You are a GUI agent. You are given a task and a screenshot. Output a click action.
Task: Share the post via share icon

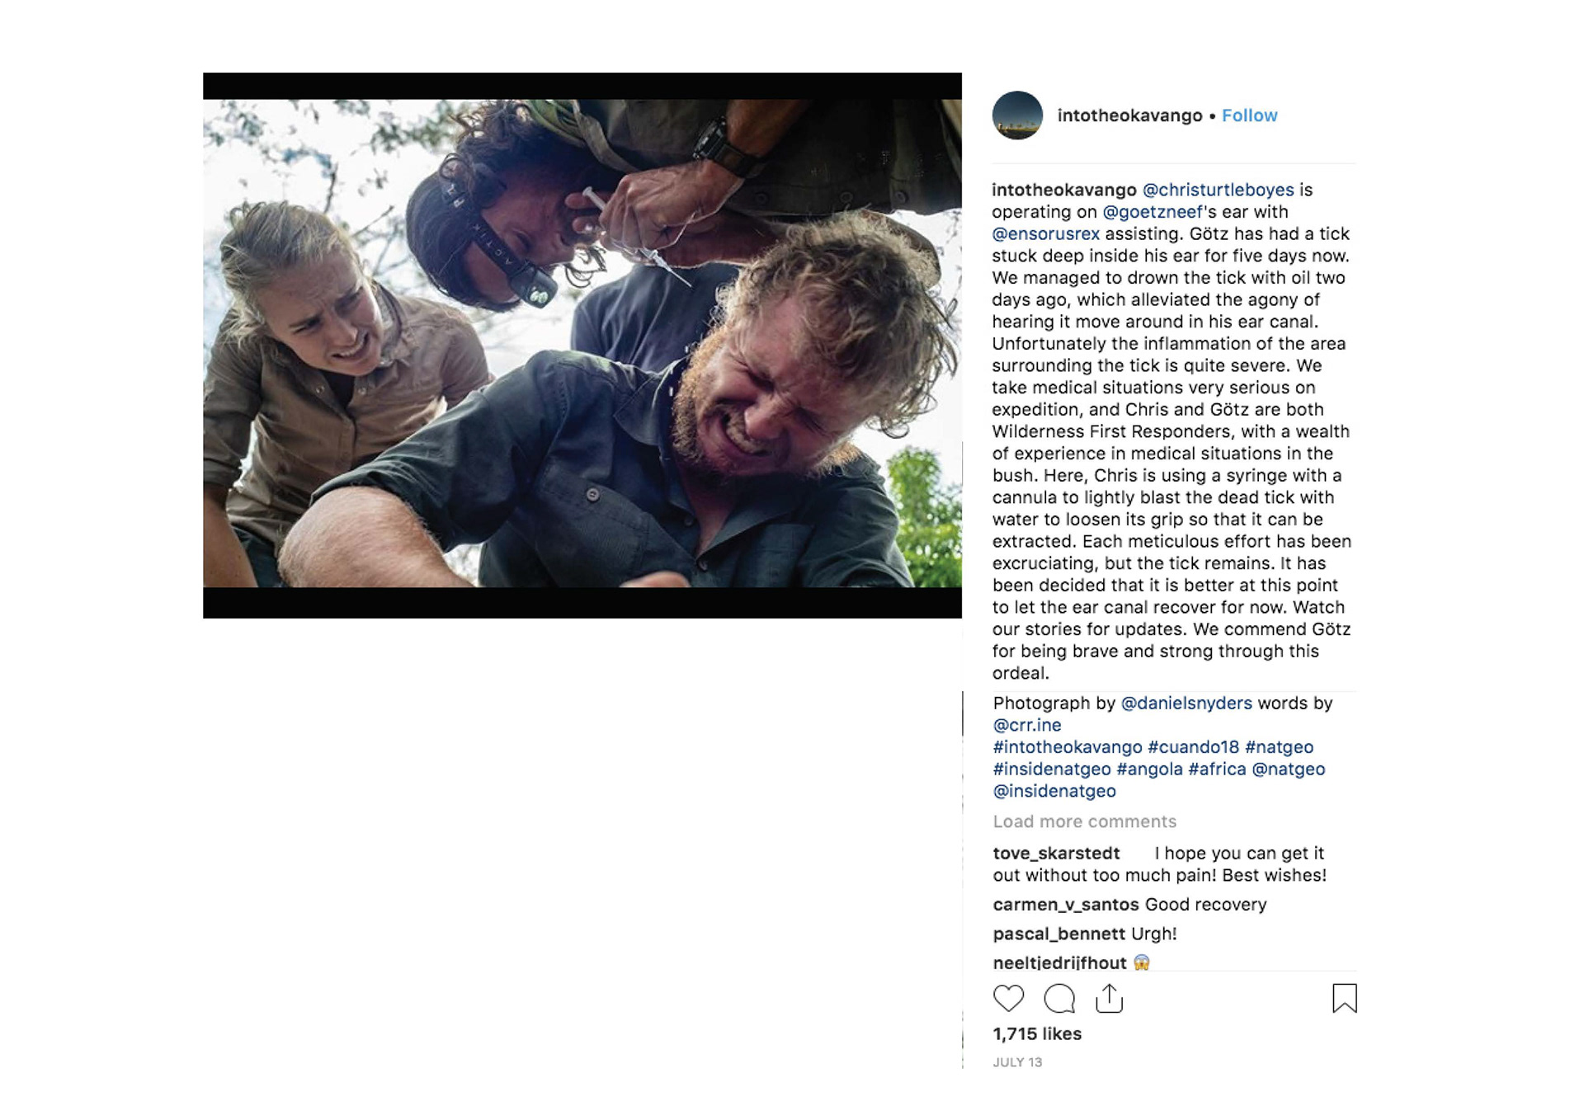[x=1110, y=998]
